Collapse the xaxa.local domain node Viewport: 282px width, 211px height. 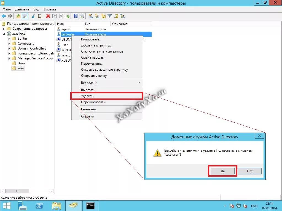pyautogui.click(x=4, y=34)
